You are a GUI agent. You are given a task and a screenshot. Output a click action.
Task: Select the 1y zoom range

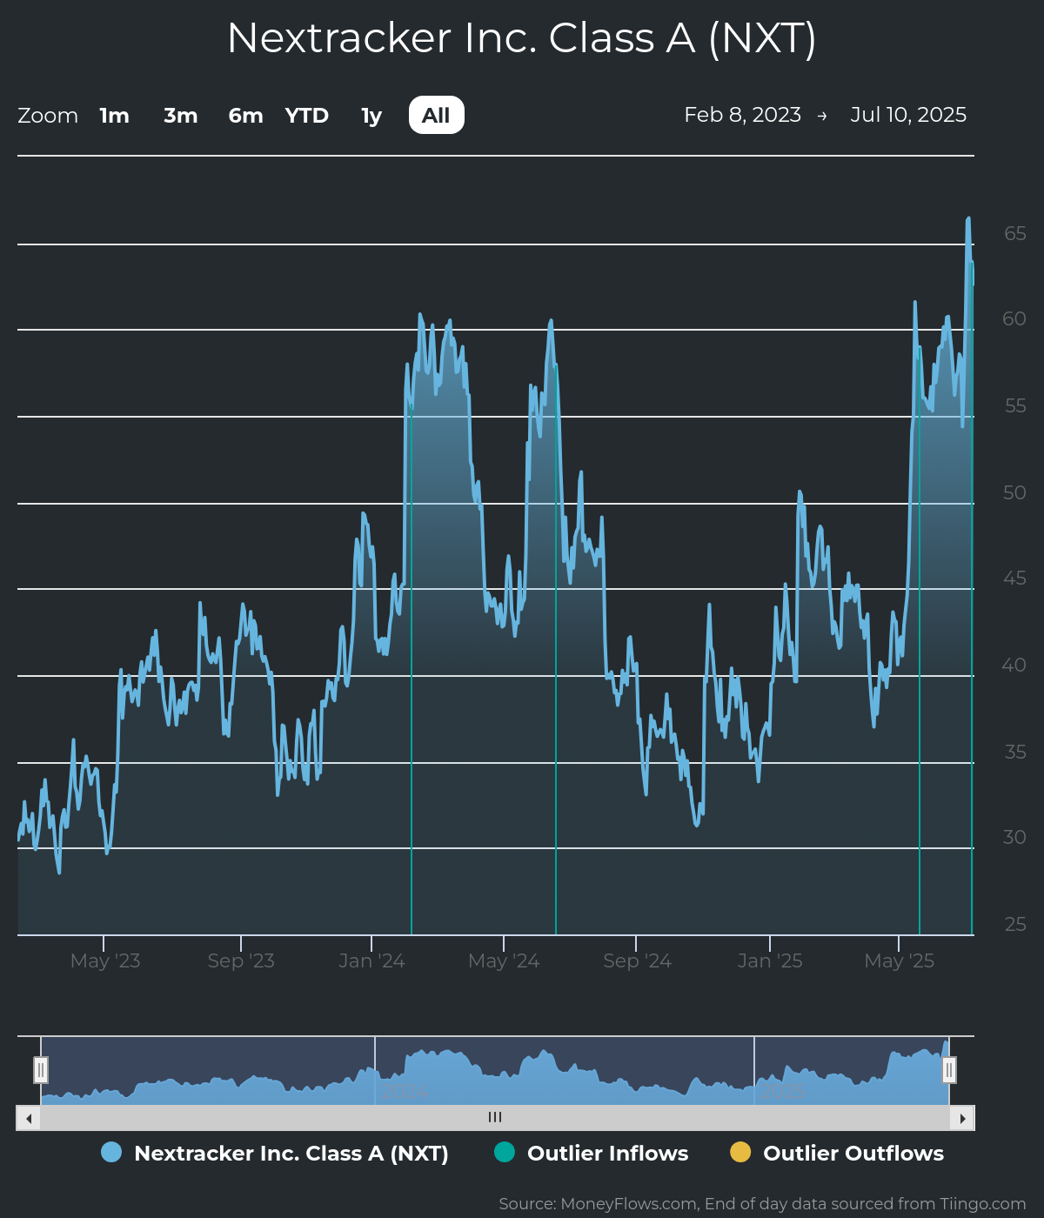tap(371, 116)
